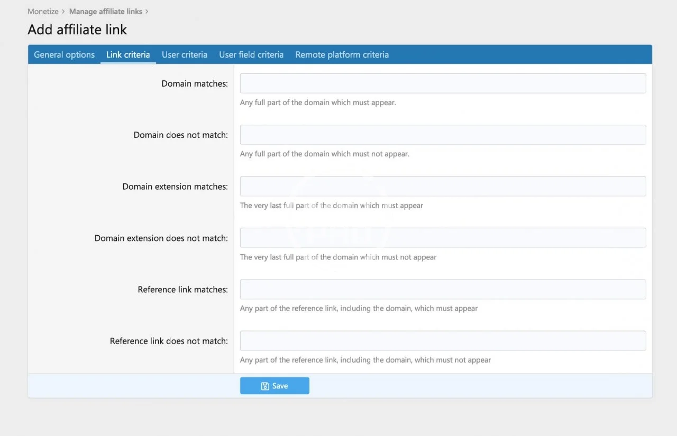
Task: Click the "Reference link matches:" label text
Action: (x=182, y=290)
